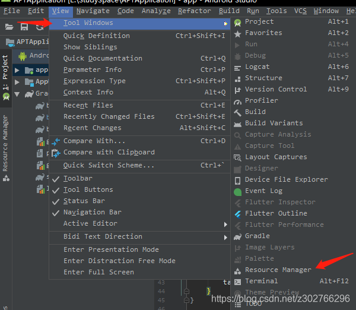356x310 pixels.
Task: Toggle the Toolbar checkmark option
Action: click(x=139, y=179)
